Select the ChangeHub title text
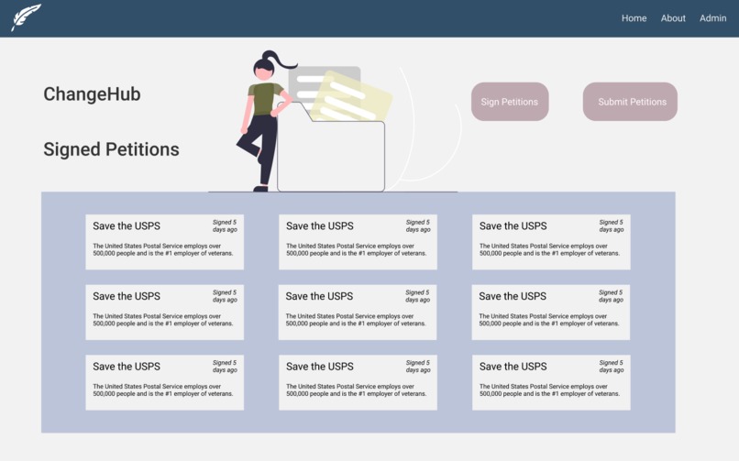The height and width of the screenshot is (461, 739). pos(92,94)
